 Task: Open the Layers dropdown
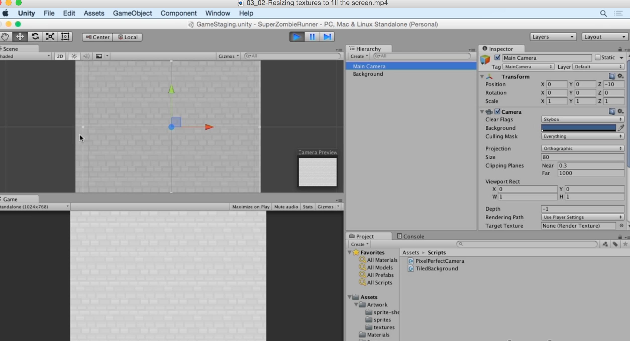pyautogui.click(x=553, y=37)
